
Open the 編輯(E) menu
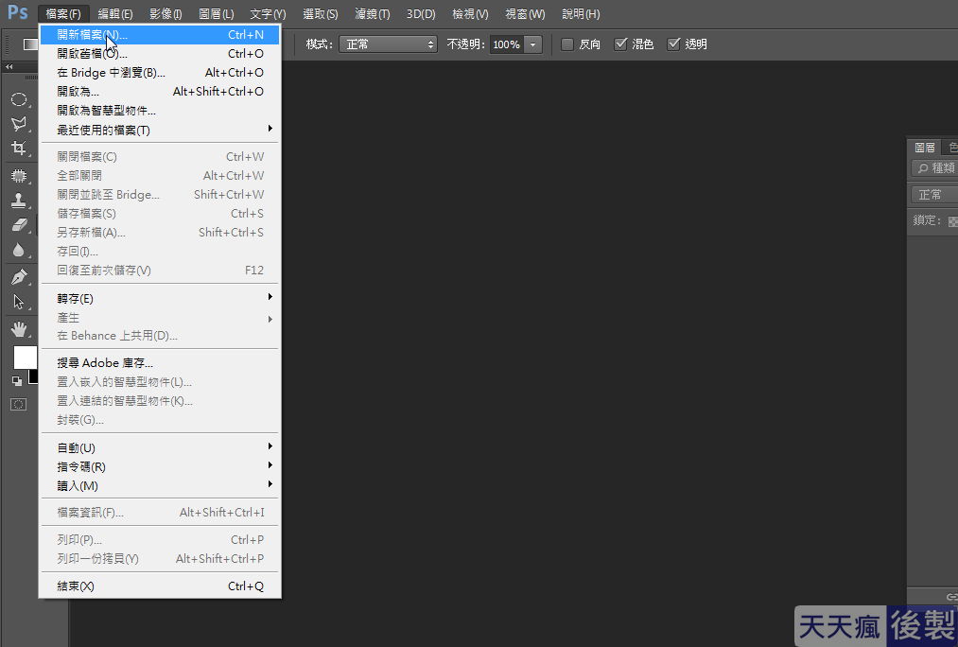point(115,13)
